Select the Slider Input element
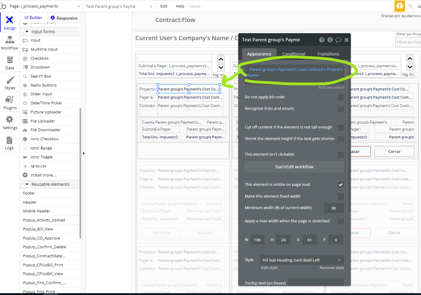 click(x=50, y=94)
